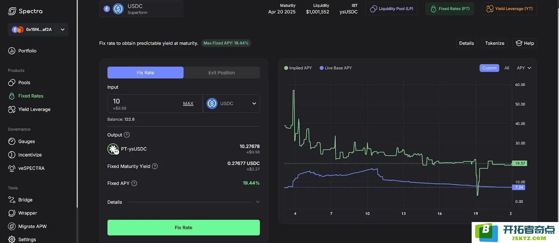Open the APY chart metric dropdown
559x243 pixels.
click(x=524, y=68)
